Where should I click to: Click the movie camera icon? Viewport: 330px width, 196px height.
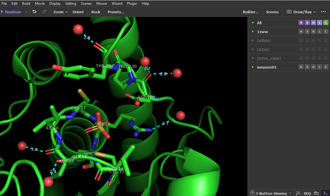click(316, 193)
